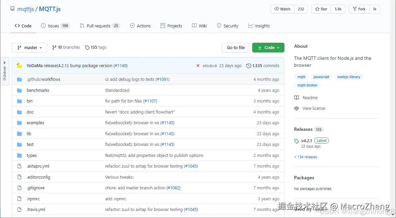
Task: Click the tag icon beside release v4.2.1
Action: (x=296, y=141)
